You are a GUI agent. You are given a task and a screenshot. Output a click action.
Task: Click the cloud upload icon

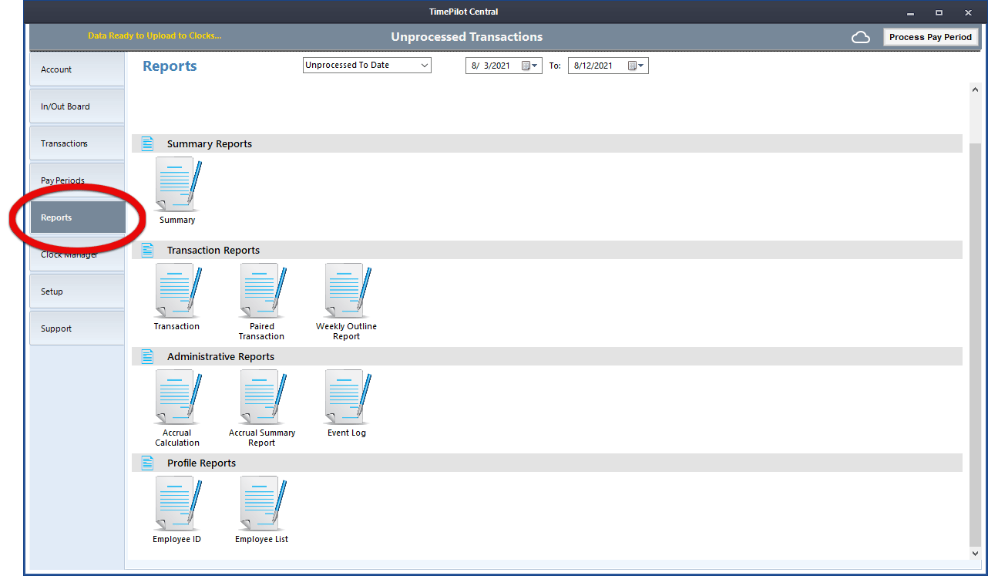(x=861, y=36)
